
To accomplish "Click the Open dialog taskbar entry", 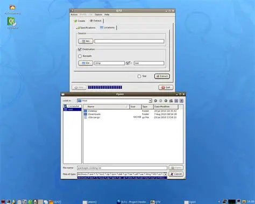I will (x=190, y=202).
